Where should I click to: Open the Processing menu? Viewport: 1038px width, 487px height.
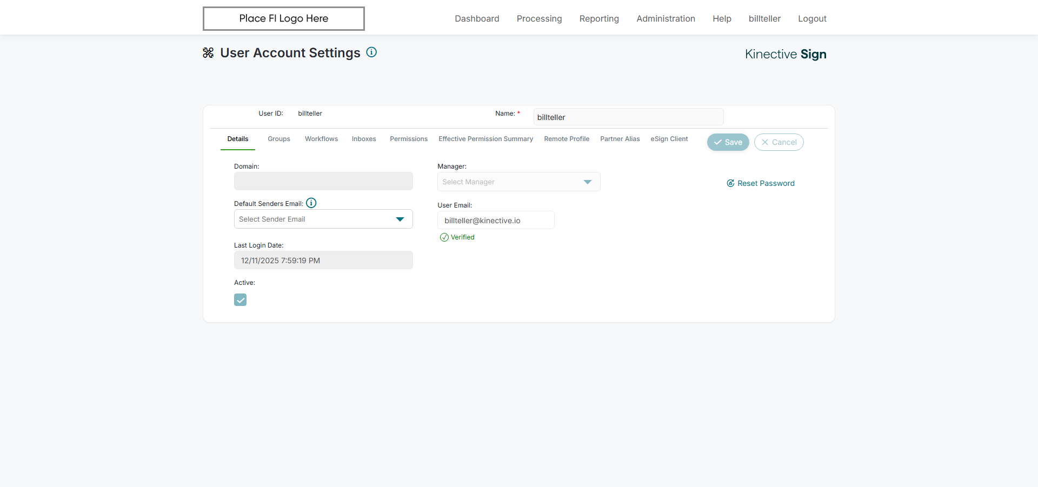click(540, 18)
